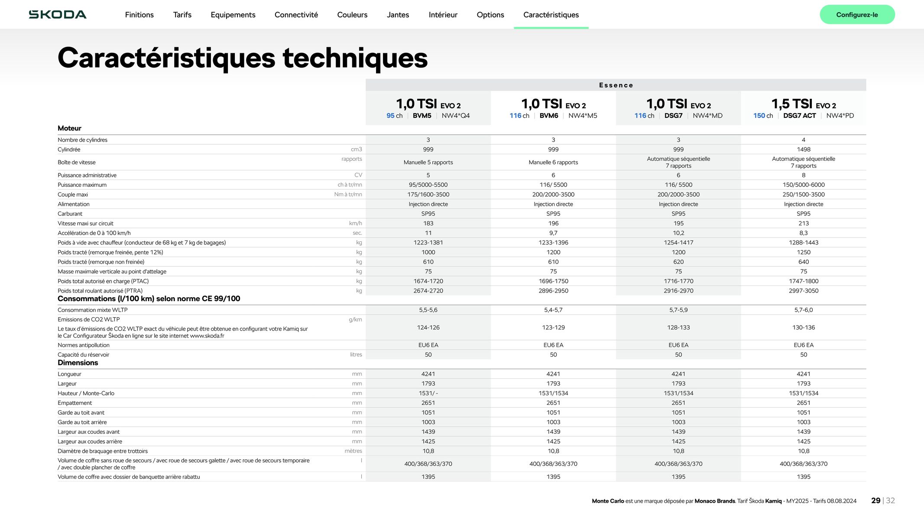Click the weight value 1223-1381

click(428, 243)
